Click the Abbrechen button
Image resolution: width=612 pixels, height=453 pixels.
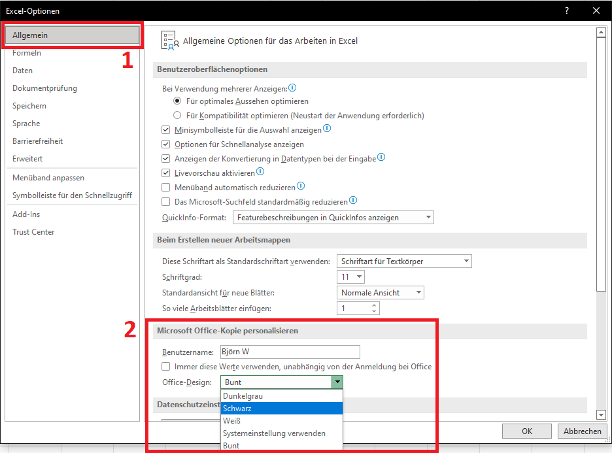pyautogui.click(x=582, y=431)
